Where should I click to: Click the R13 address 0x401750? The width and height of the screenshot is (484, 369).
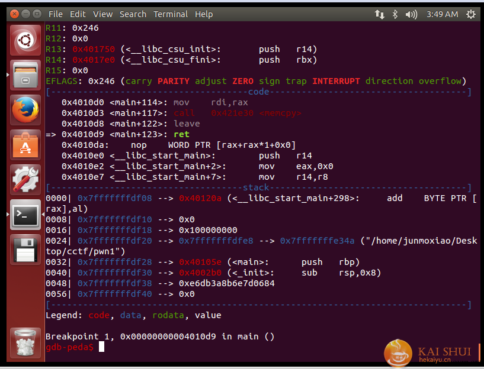(94, 49)
